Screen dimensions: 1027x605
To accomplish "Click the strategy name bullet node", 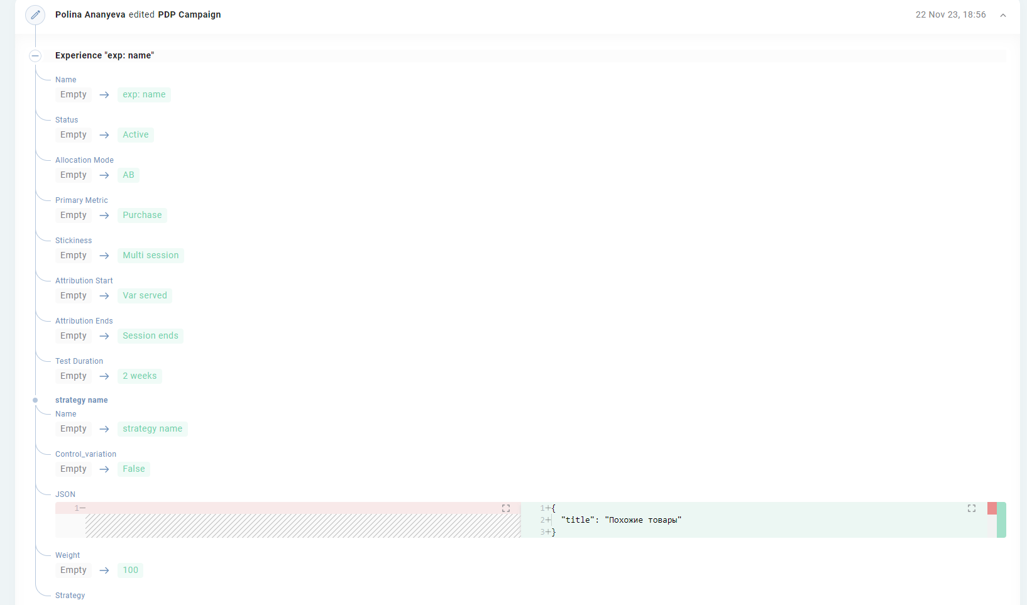I will pyautogui.click(x=35, y=400).
